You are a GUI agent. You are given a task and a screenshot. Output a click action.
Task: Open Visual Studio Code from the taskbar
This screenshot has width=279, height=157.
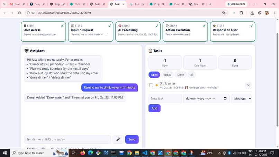(145, 153)
